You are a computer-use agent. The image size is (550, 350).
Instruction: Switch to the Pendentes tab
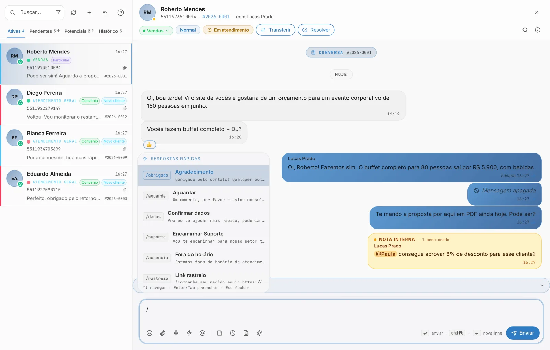(45, 31)
